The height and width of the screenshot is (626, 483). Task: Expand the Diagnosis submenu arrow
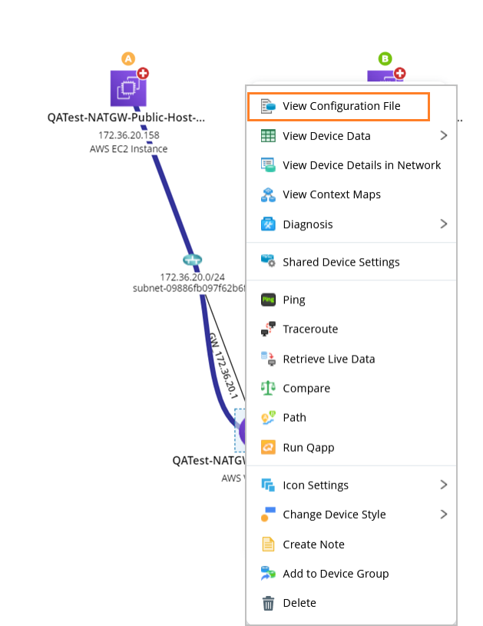click(x=444, y=224)
